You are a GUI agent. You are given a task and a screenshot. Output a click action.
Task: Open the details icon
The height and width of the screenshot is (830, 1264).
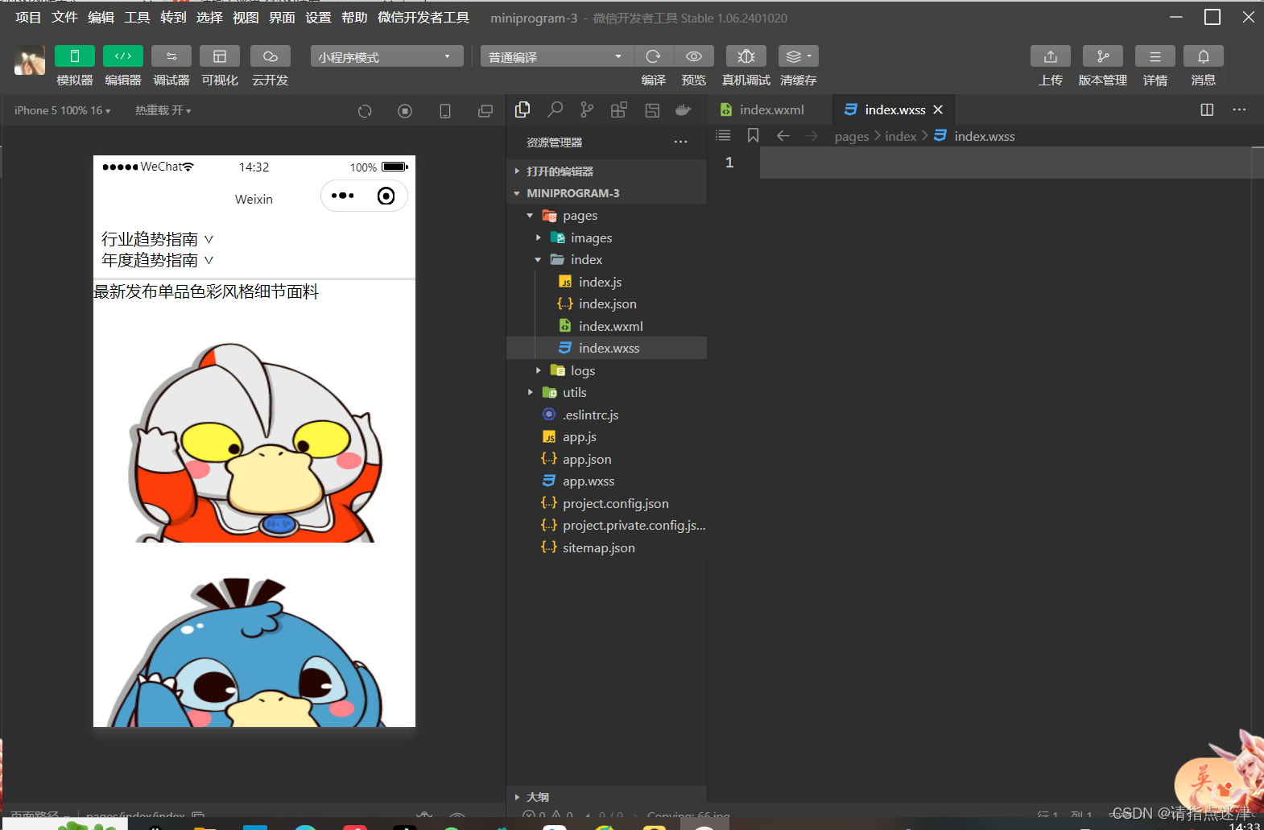pyautogui.click(x=1155, y=56)
